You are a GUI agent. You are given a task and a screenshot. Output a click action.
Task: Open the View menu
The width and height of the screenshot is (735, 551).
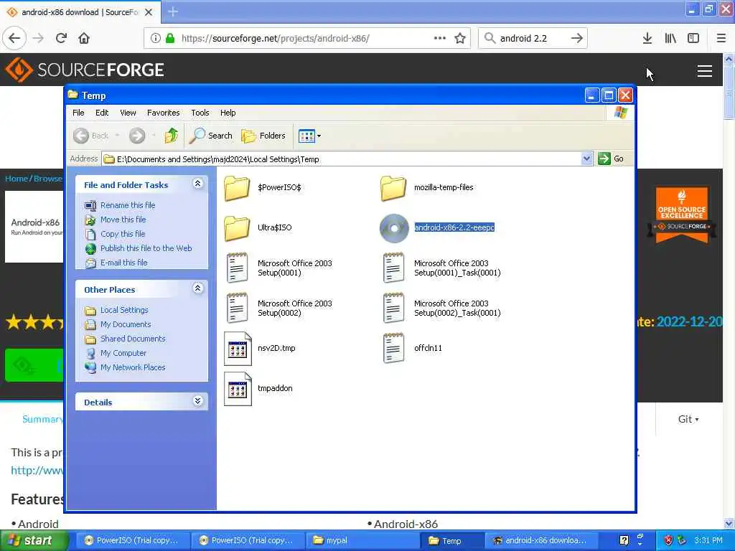(128, 113)
